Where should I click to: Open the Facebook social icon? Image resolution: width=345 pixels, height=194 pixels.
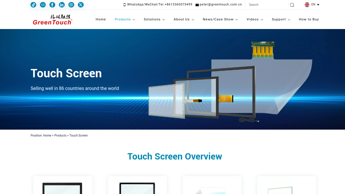click(52, 5)
